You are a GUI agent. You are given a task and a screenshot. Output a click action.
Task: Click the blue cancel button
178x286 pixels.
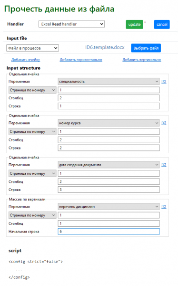tap(162, 24)
